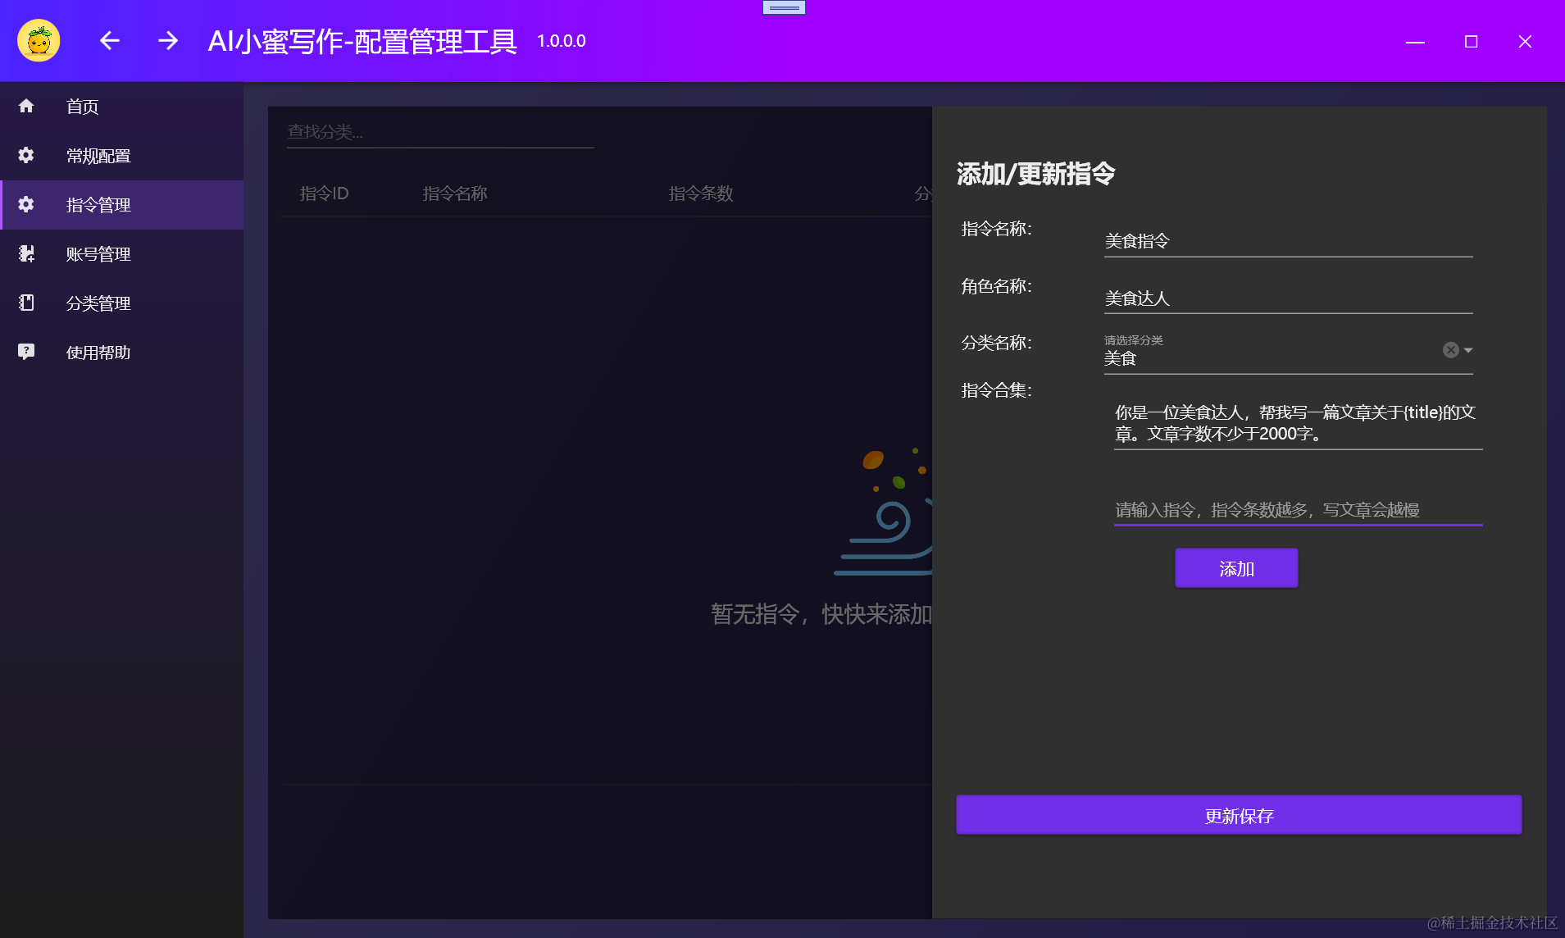1565x938 pixels.
Task: Open 分类管理 page
Action: tap(121, 303)
